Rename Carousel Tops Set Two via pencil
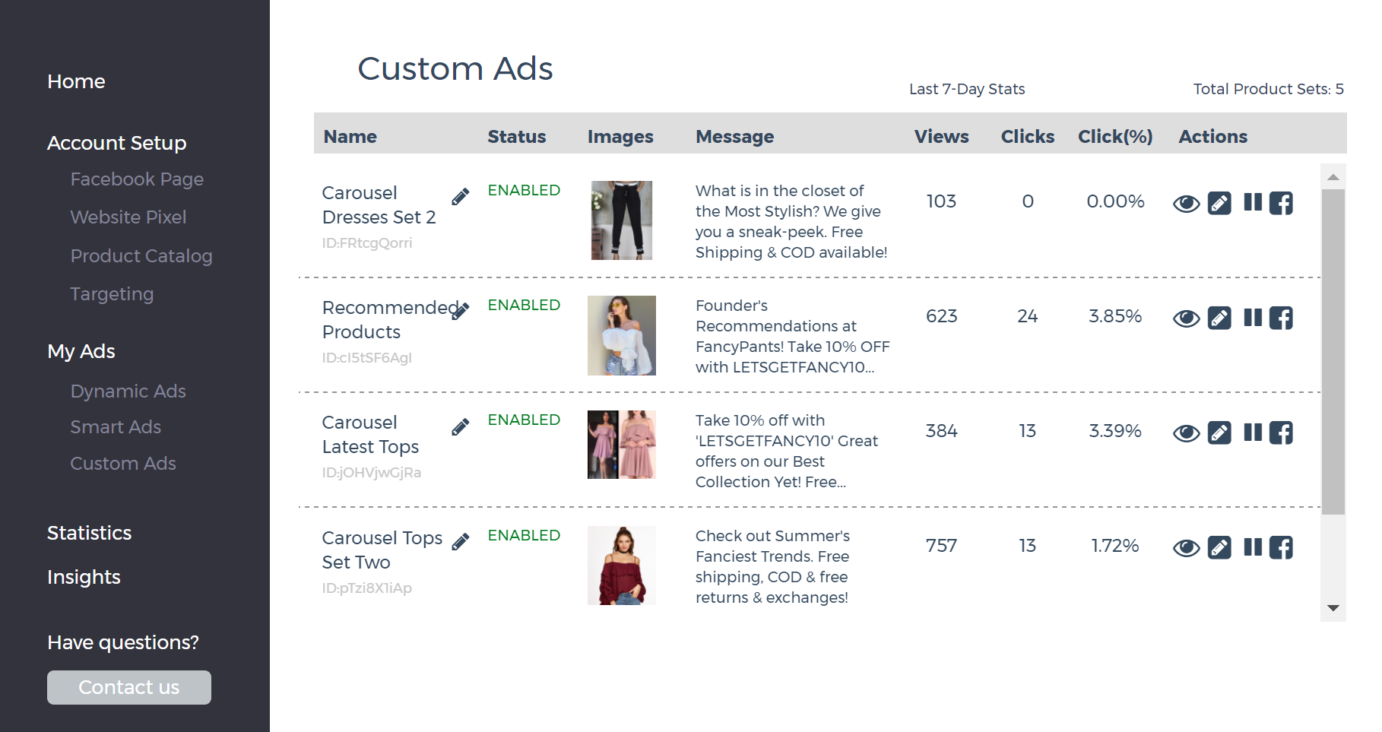1382x732 pixels. (x=460, y=542)
